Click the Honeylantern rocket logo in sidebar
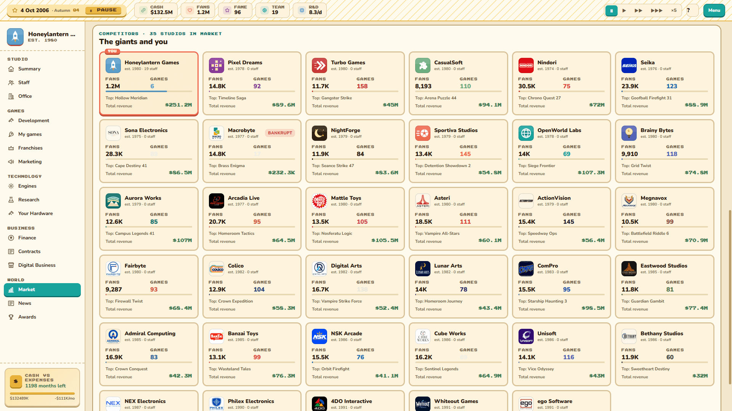The width and height of the screenshot is (732, 411). [15, 37]
